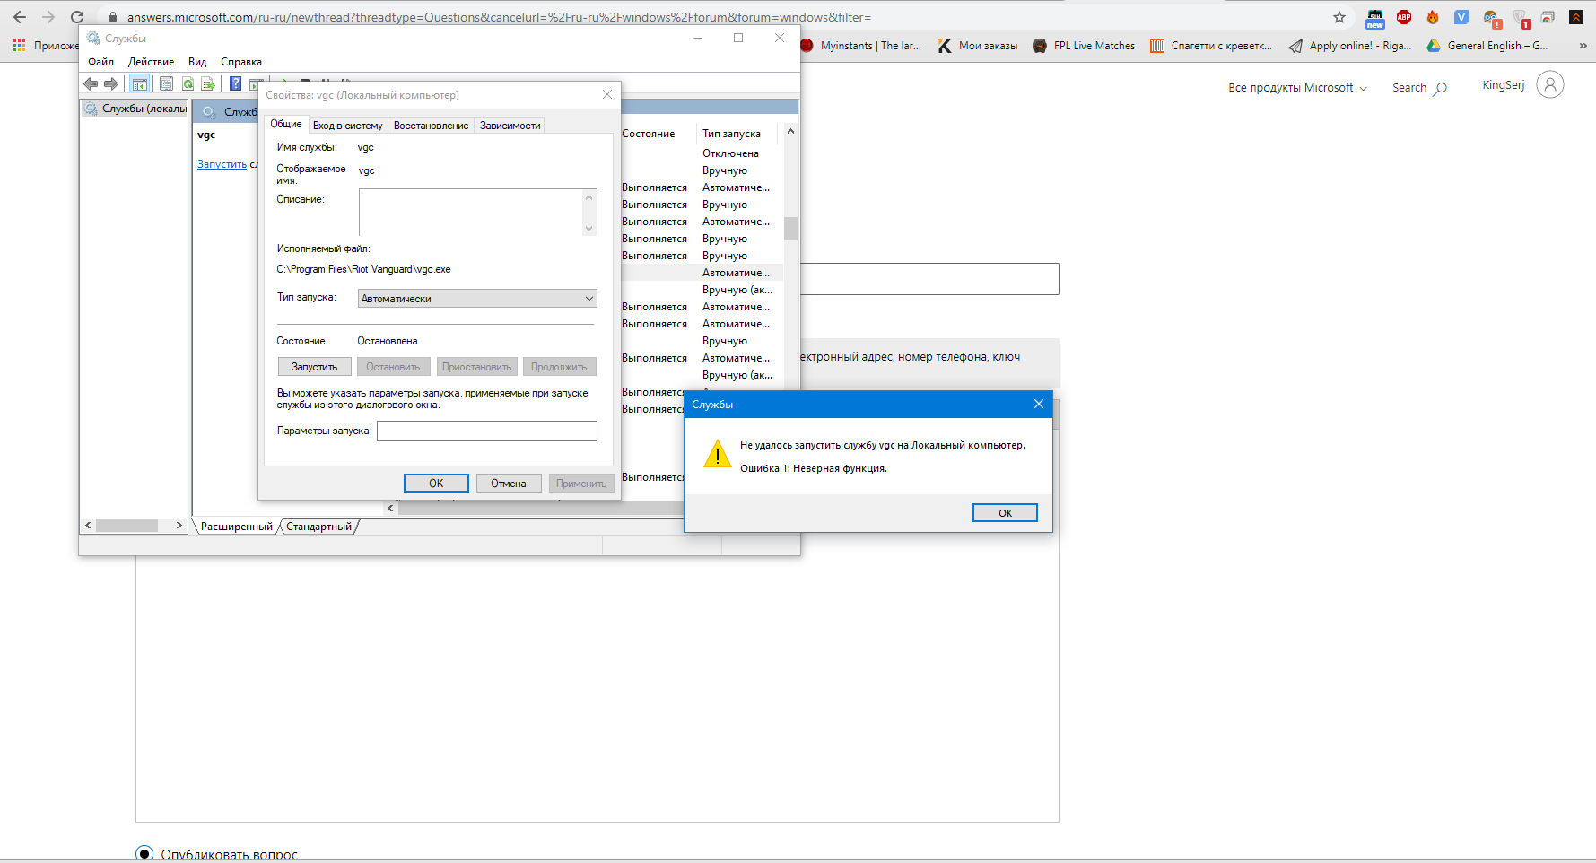Click Запустить button in vgc properties
The image size is (1596, 863).
tap(315, 367)
